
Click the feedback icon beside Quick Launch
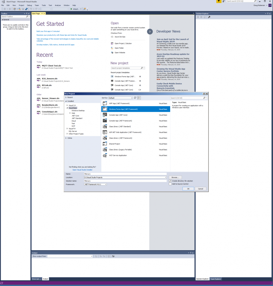pyautogui.click(x=224, y=1)
